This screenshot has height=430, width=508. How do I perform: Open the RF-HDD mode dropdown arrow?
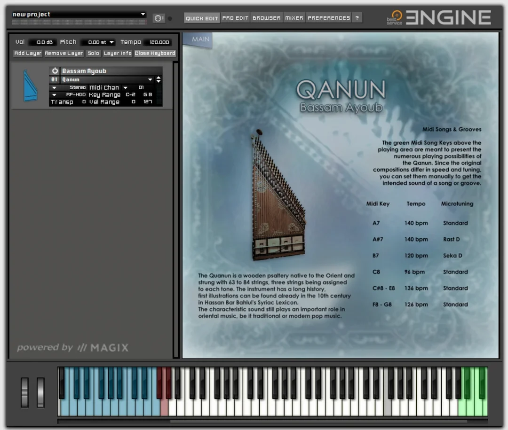coord(54,95)
